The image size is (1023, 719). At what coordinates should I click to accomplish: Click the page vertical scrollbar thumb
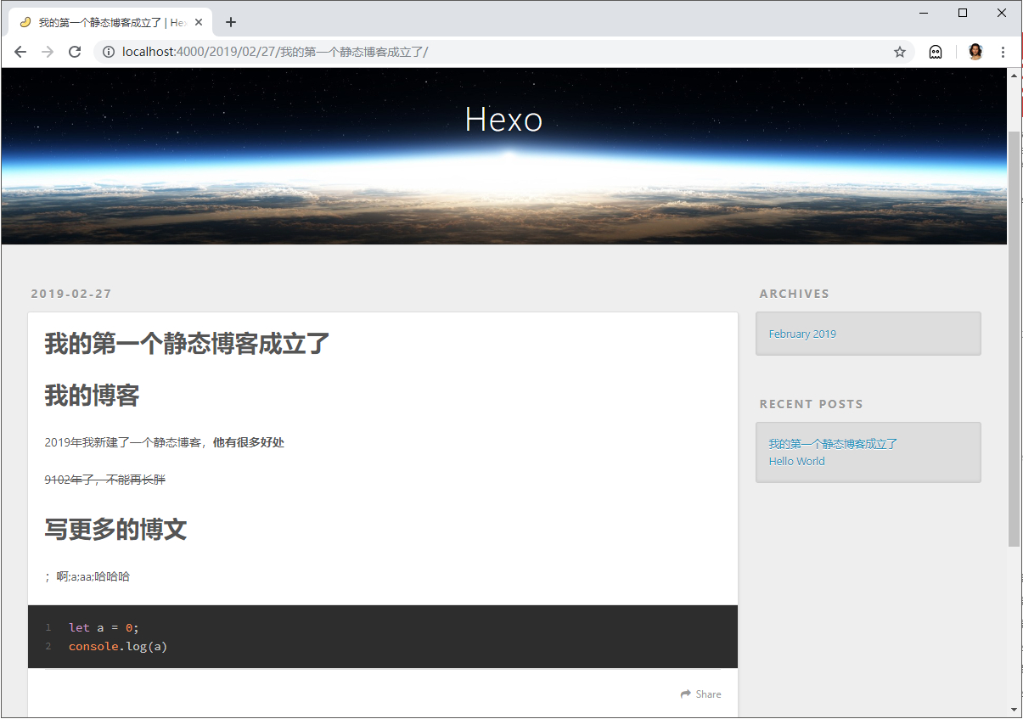tap(1015, 339)
